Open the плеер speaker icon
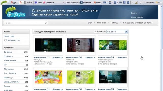 tap(94, 2)
